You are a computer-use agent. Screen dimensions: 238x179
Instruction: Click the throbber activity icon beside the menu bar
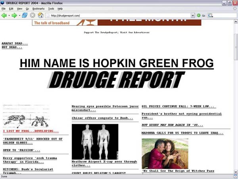coord(235,8)
